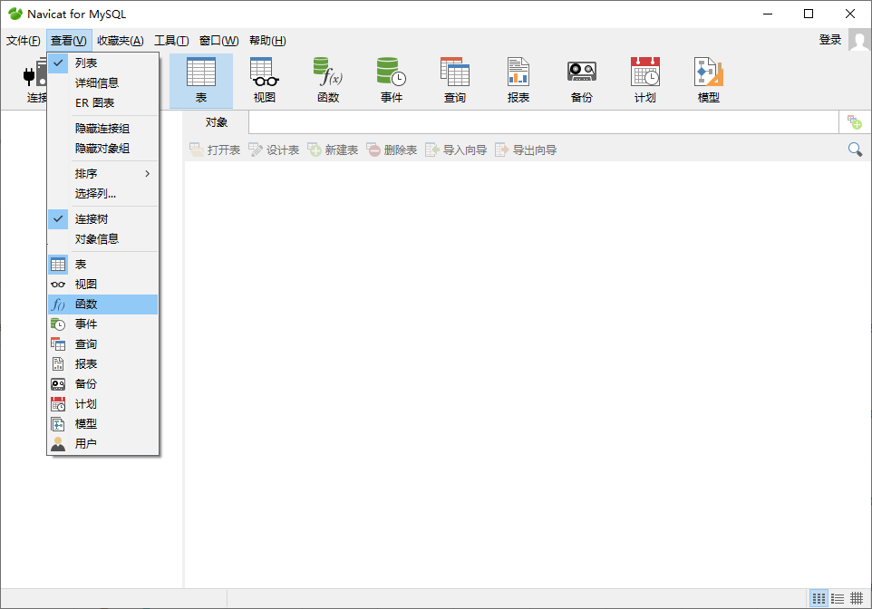
Task: Open the View (视图) toolbar button with glasses
Action: [264, 81]
